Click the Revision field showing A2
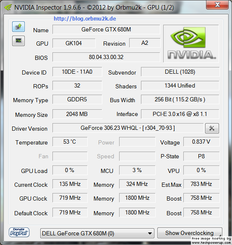The image size is (232, 245). (x=145, y=43)
